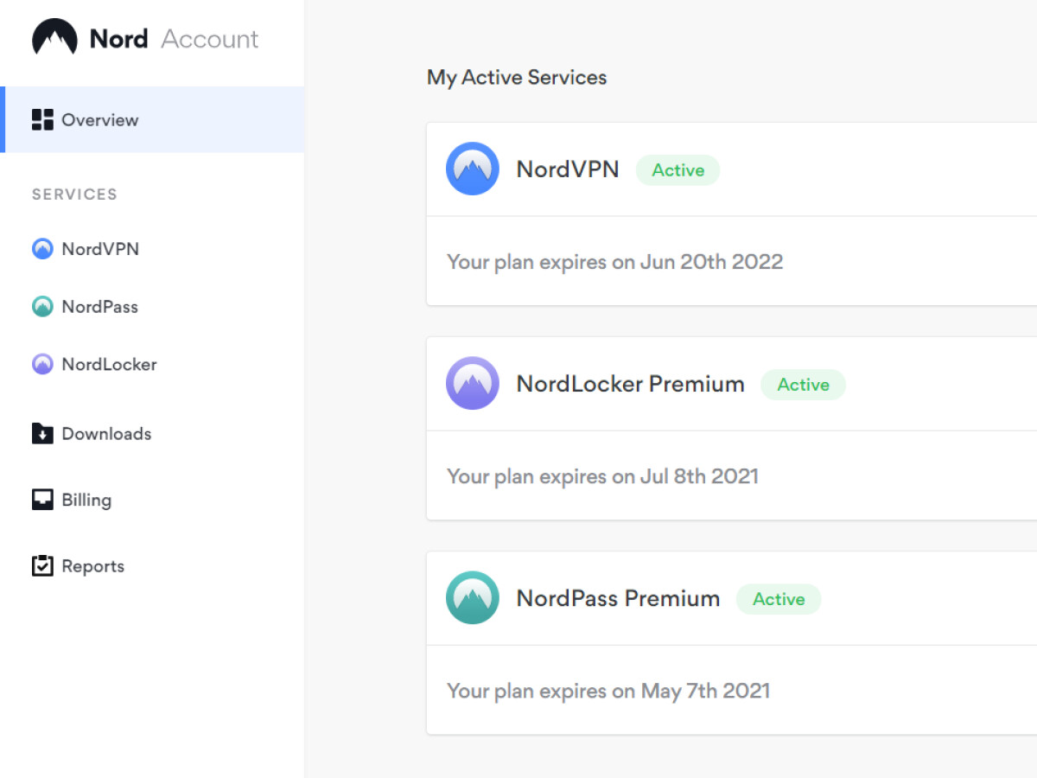Select Overview in the navigation menu
1037x778 pixels.
click(x=99, y=120)
